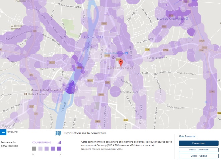Click the Thales Avionics location marker
The image size is (221, 163).
(x=25, y=94)
